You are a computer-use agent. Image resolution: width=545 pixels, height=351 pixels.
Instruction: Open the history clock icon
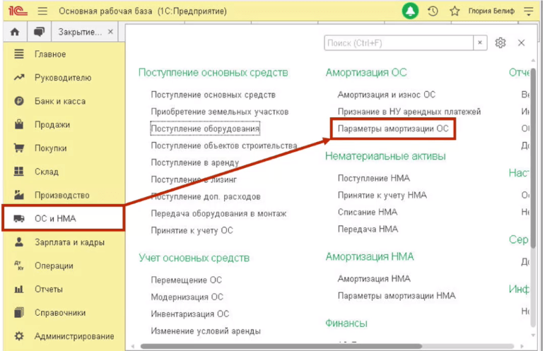tap(433, 11)
